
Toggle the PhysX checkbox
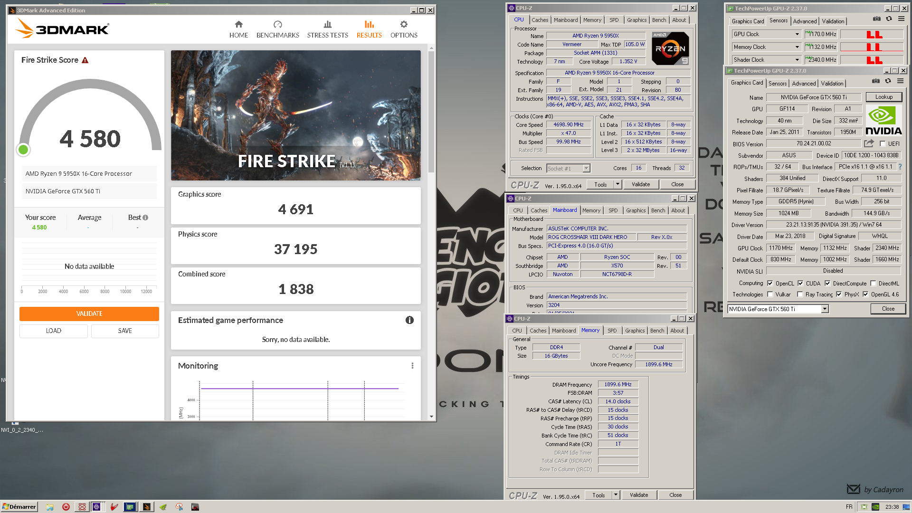[x=839, y=294]
